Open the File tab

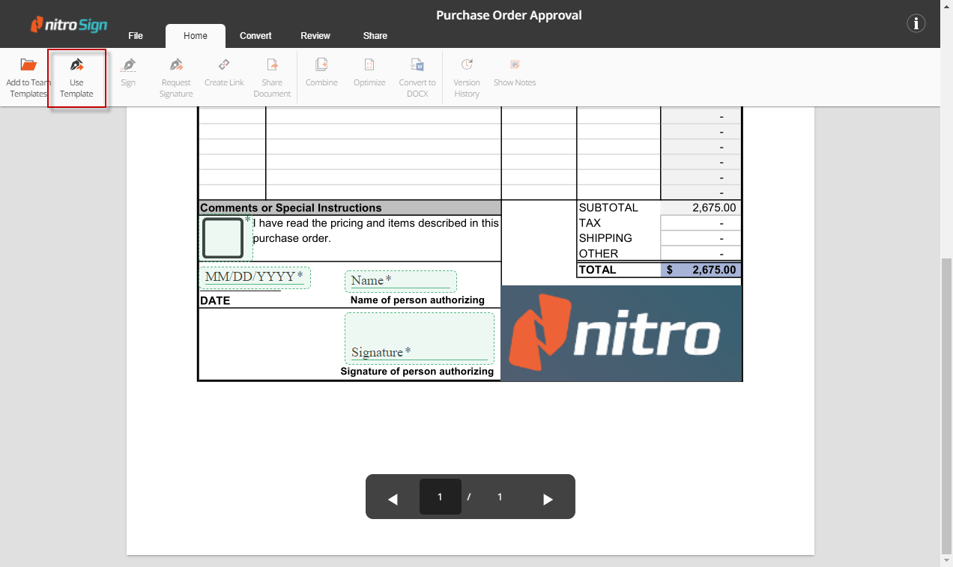click(x=136, y=36)
